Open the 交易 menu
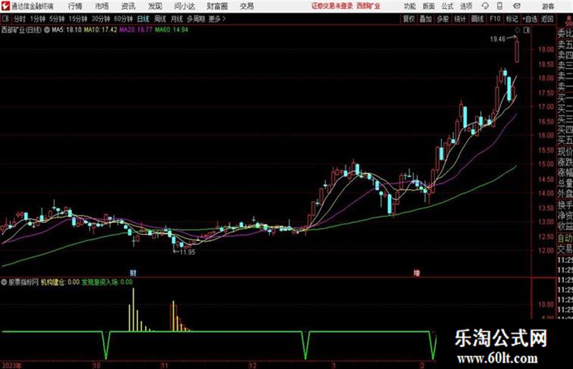The width and height of the screenshot is (573, 369). tap(247, 6)
